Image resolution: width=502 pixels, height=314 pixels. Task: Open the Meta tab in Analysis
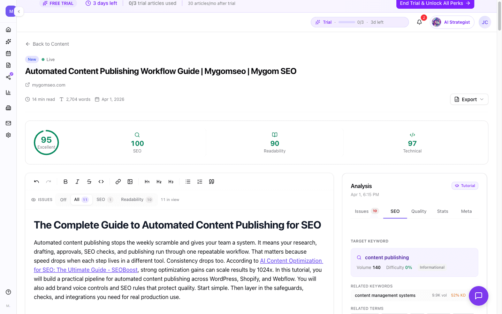pos(466,211)
